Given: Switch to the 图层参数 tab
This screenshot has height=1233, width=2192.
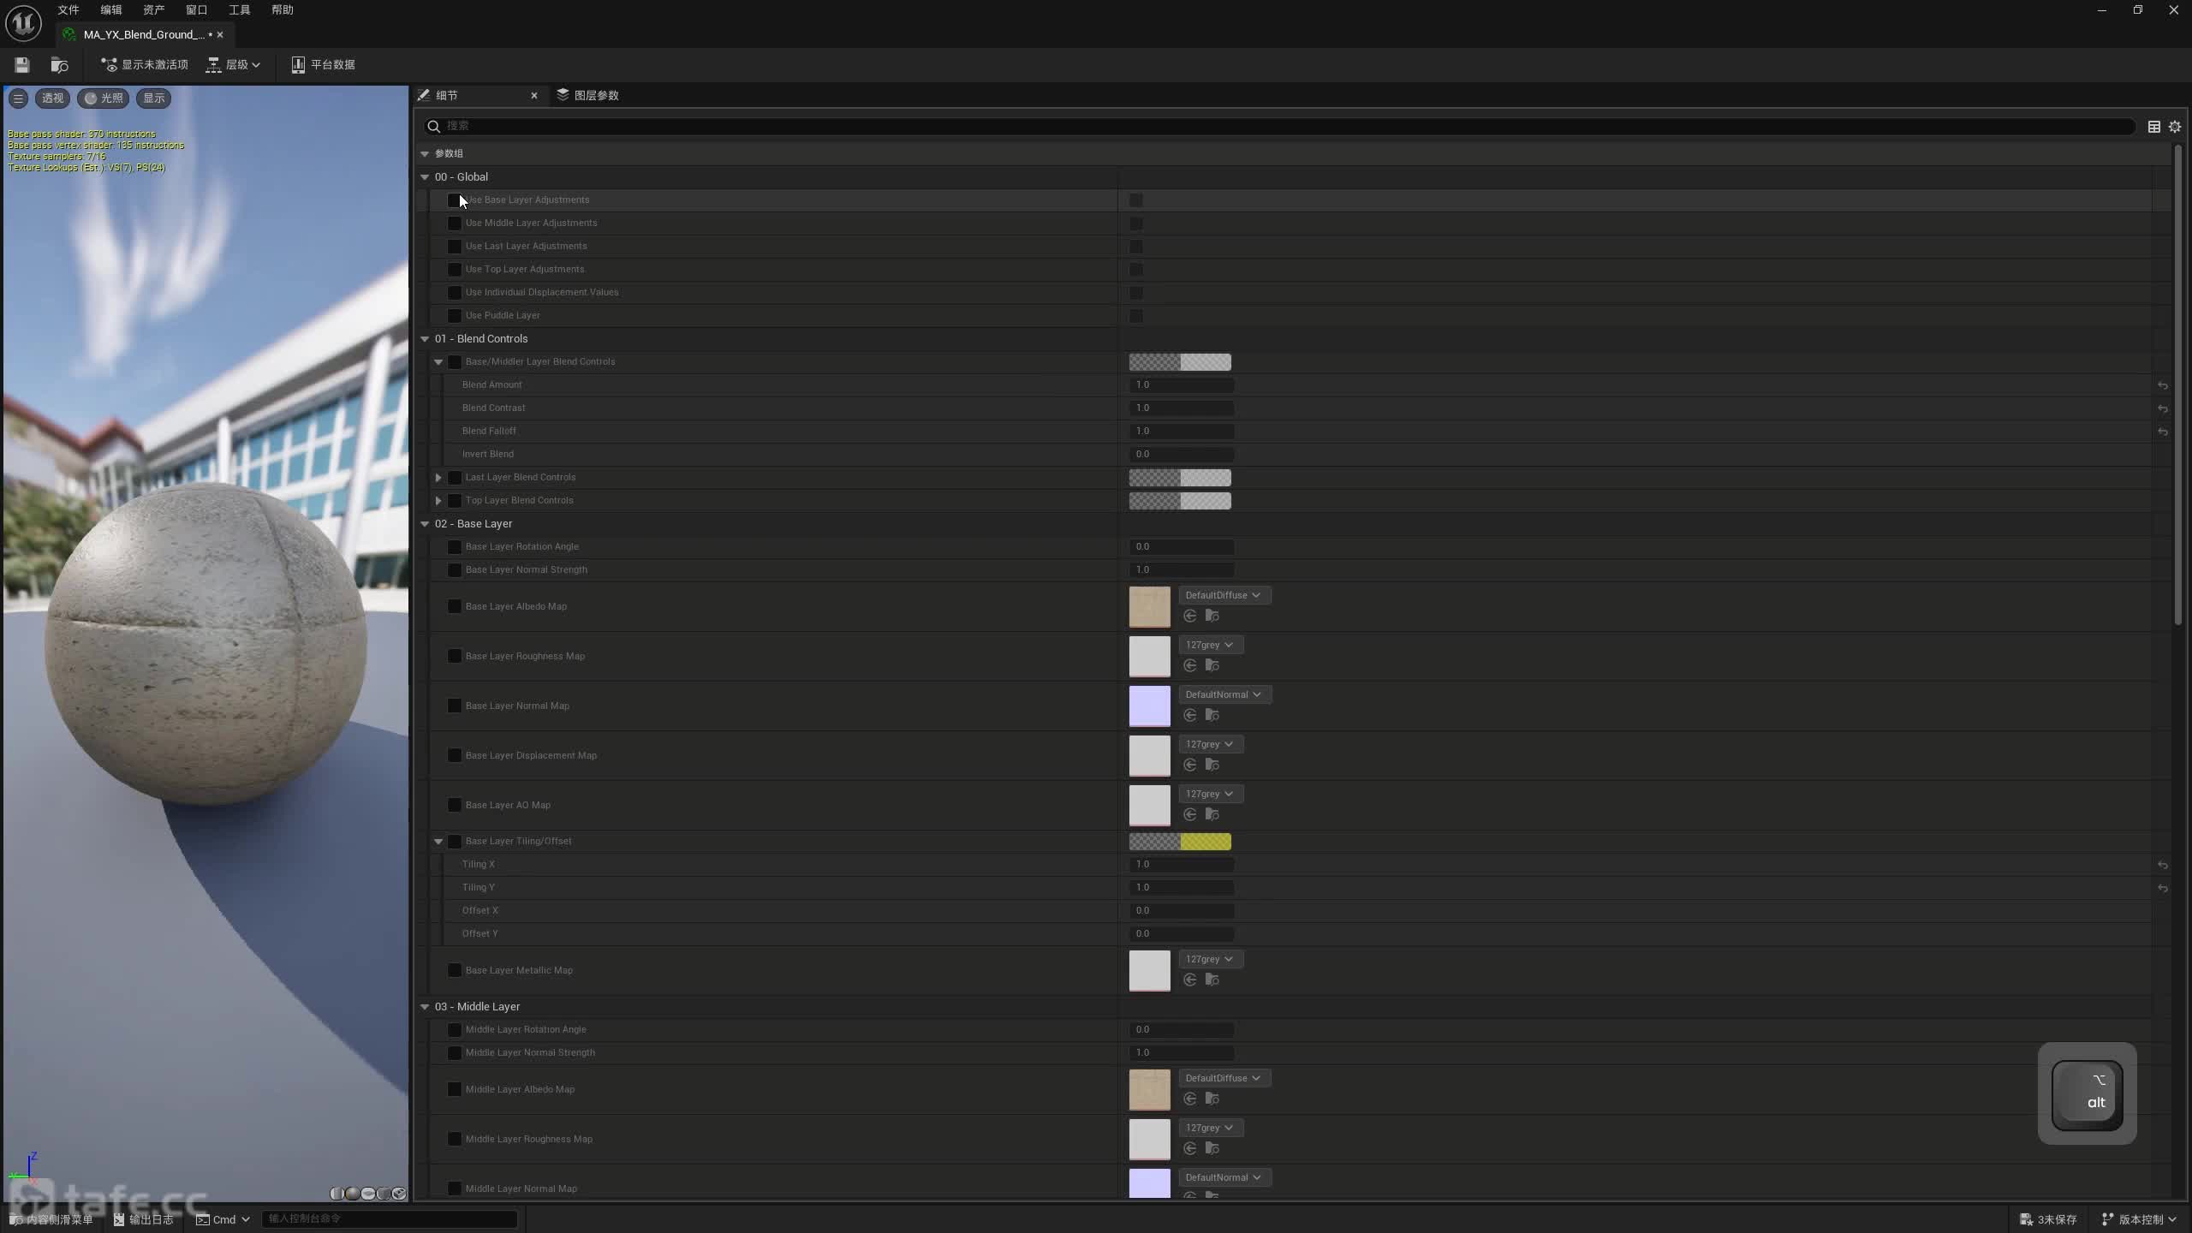Looking at the screenshot, I should (x=588, y=96).
